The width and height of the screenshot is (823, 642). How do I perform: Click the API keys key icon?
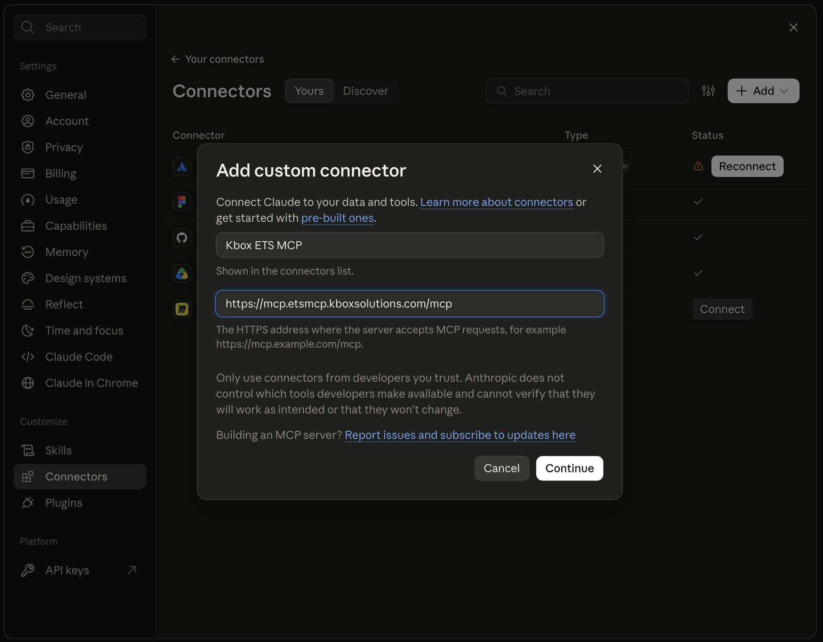(28, 570)
